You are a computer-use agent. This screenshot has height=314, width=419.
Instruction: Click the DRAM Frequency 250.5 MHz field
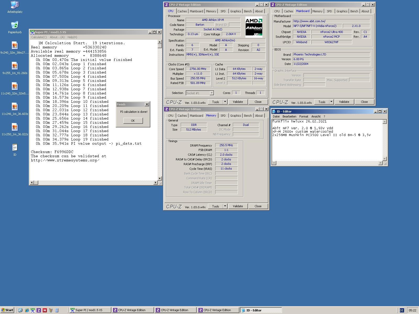click(x=226, y=145)
